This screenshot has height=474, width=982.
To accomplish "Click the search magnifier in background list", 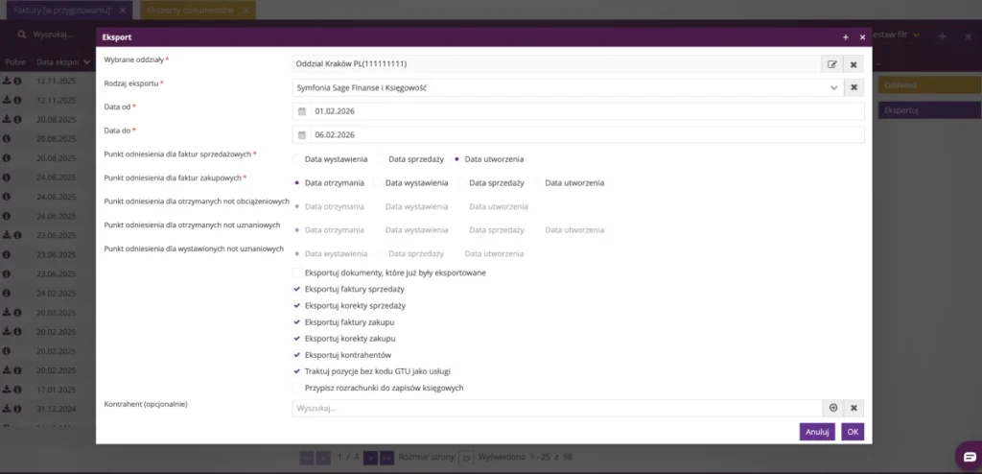I will (22, 35).
